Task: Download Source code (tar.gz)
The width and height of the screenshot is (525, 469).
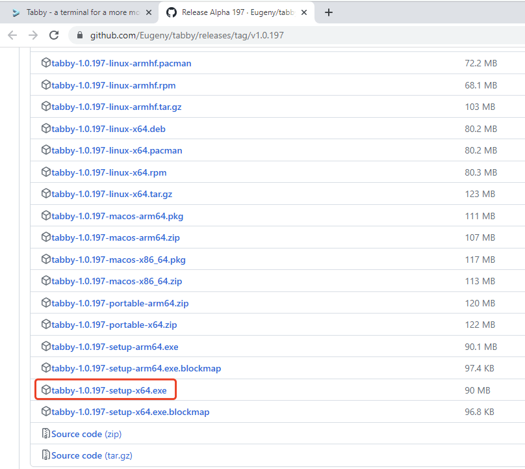Action: coord(92,455)
